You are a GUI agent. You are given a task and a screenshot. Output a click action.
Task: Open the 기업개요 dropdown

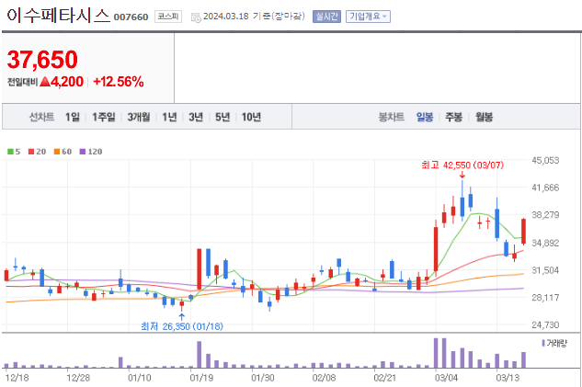click(368, 17)
